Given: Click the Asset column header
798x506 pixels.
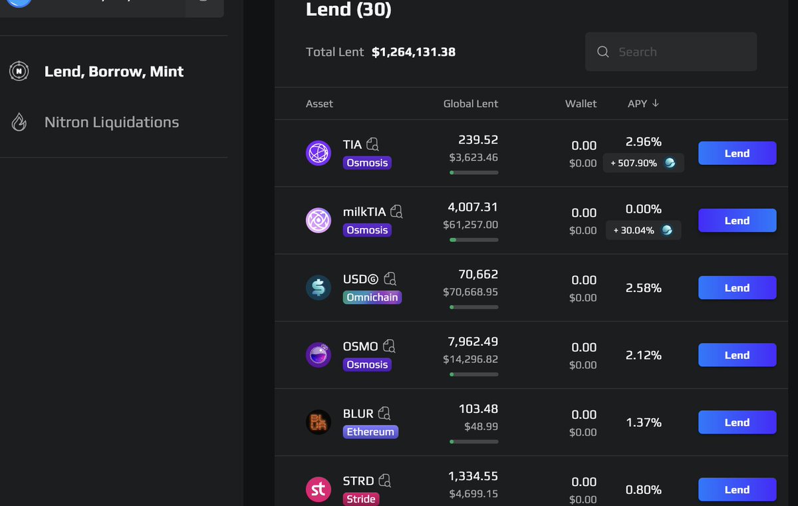Looking at the screenshot, I should click(319, 104).
